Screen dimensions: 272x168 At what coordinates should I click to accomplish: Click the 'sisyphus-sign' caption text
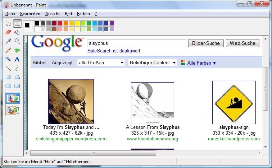pos(234,127)
